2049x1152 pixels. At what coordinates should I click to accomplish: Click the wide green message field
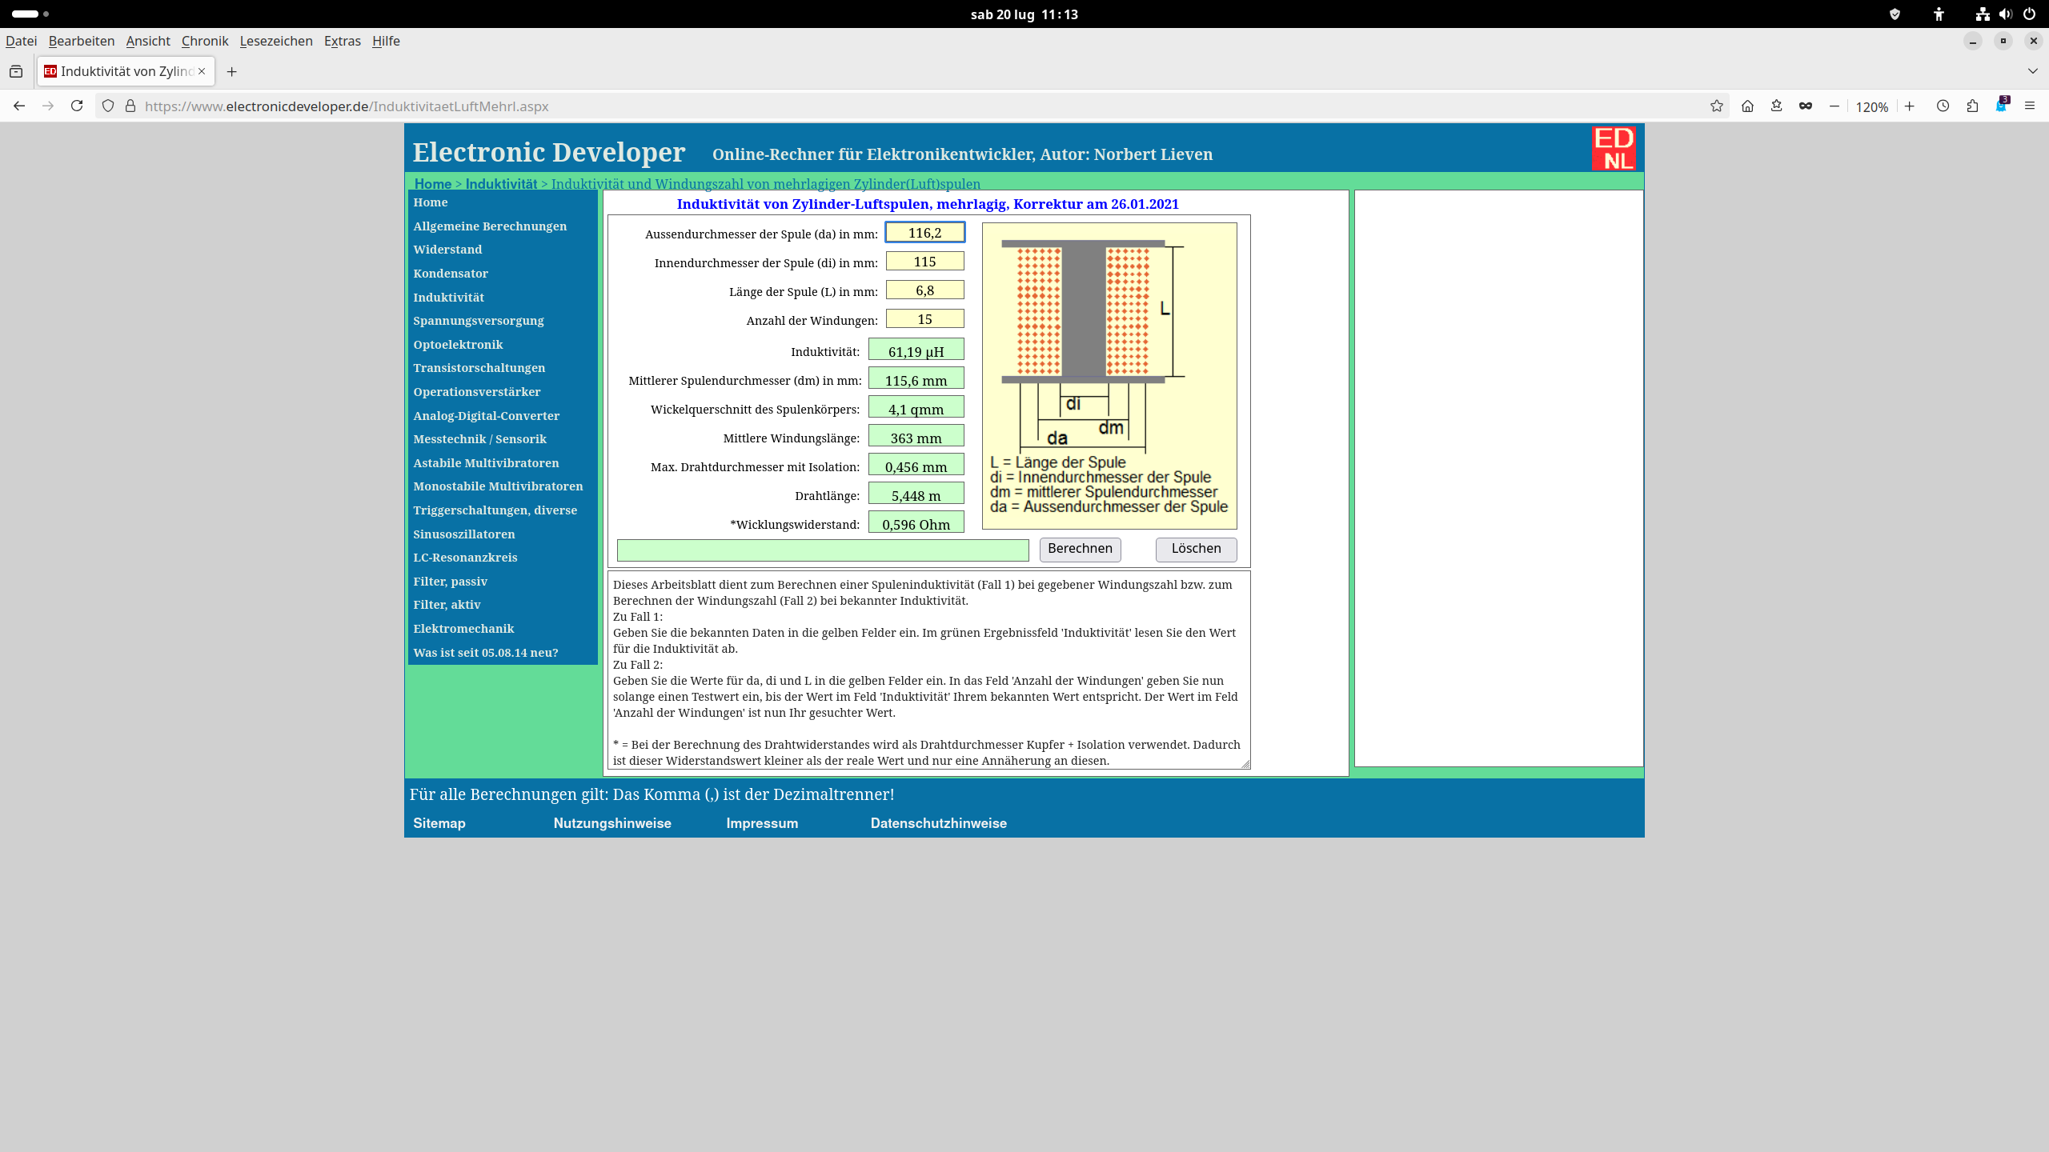coord(823,550)
